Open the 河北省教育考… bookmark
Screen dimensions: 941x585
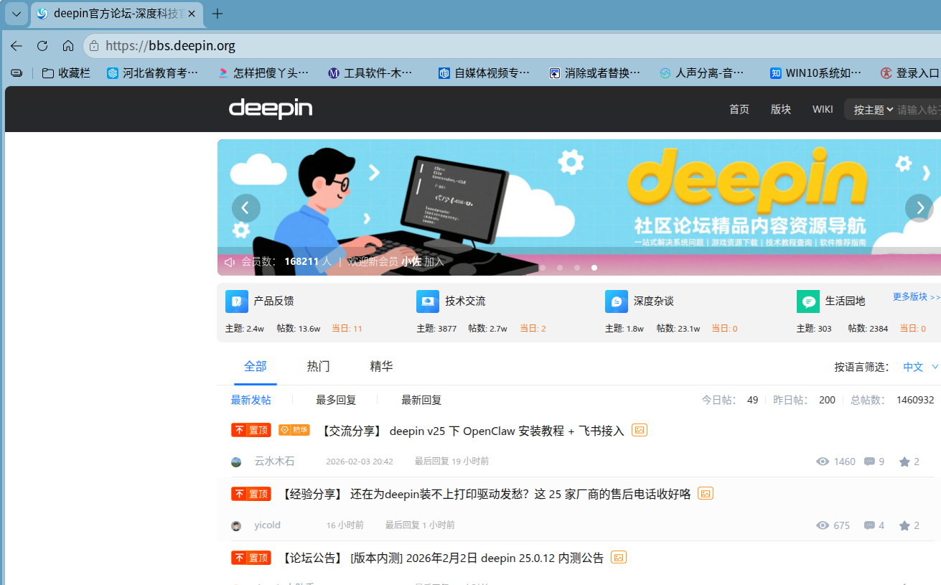pyautogui.click(x=152, y=72)
